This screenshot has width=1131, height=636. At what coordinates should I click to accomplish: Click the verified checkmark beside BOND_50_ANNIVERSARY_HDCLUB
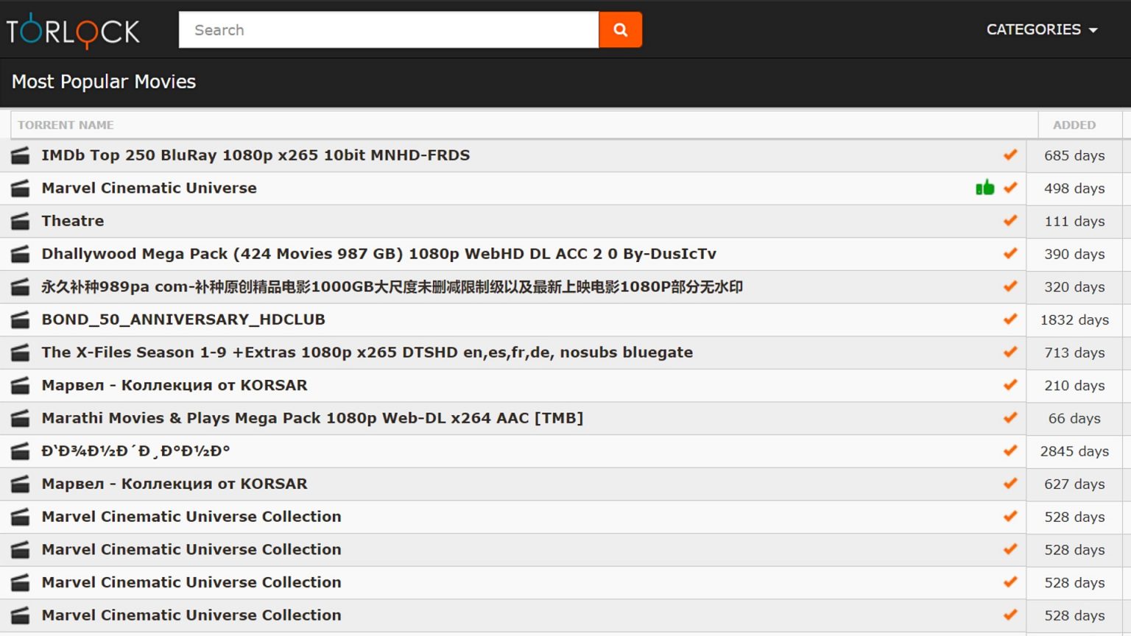[x=1010, y=319]
